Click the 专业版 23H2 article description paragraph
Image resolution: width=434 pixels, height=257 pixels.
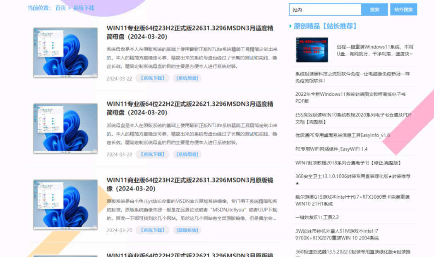pyautogui.click(x=192, y=58)
